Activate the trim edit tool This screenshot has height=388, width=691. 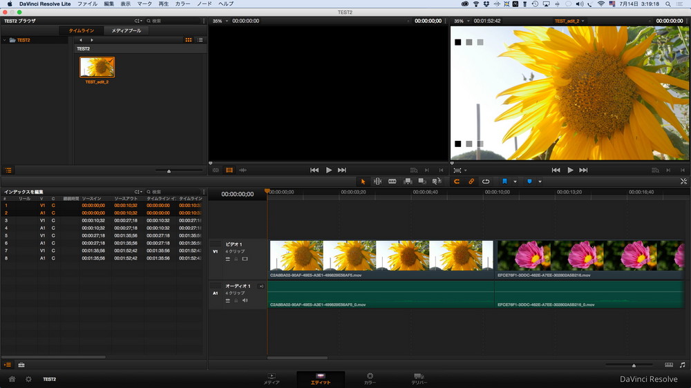tap(378, 182)
